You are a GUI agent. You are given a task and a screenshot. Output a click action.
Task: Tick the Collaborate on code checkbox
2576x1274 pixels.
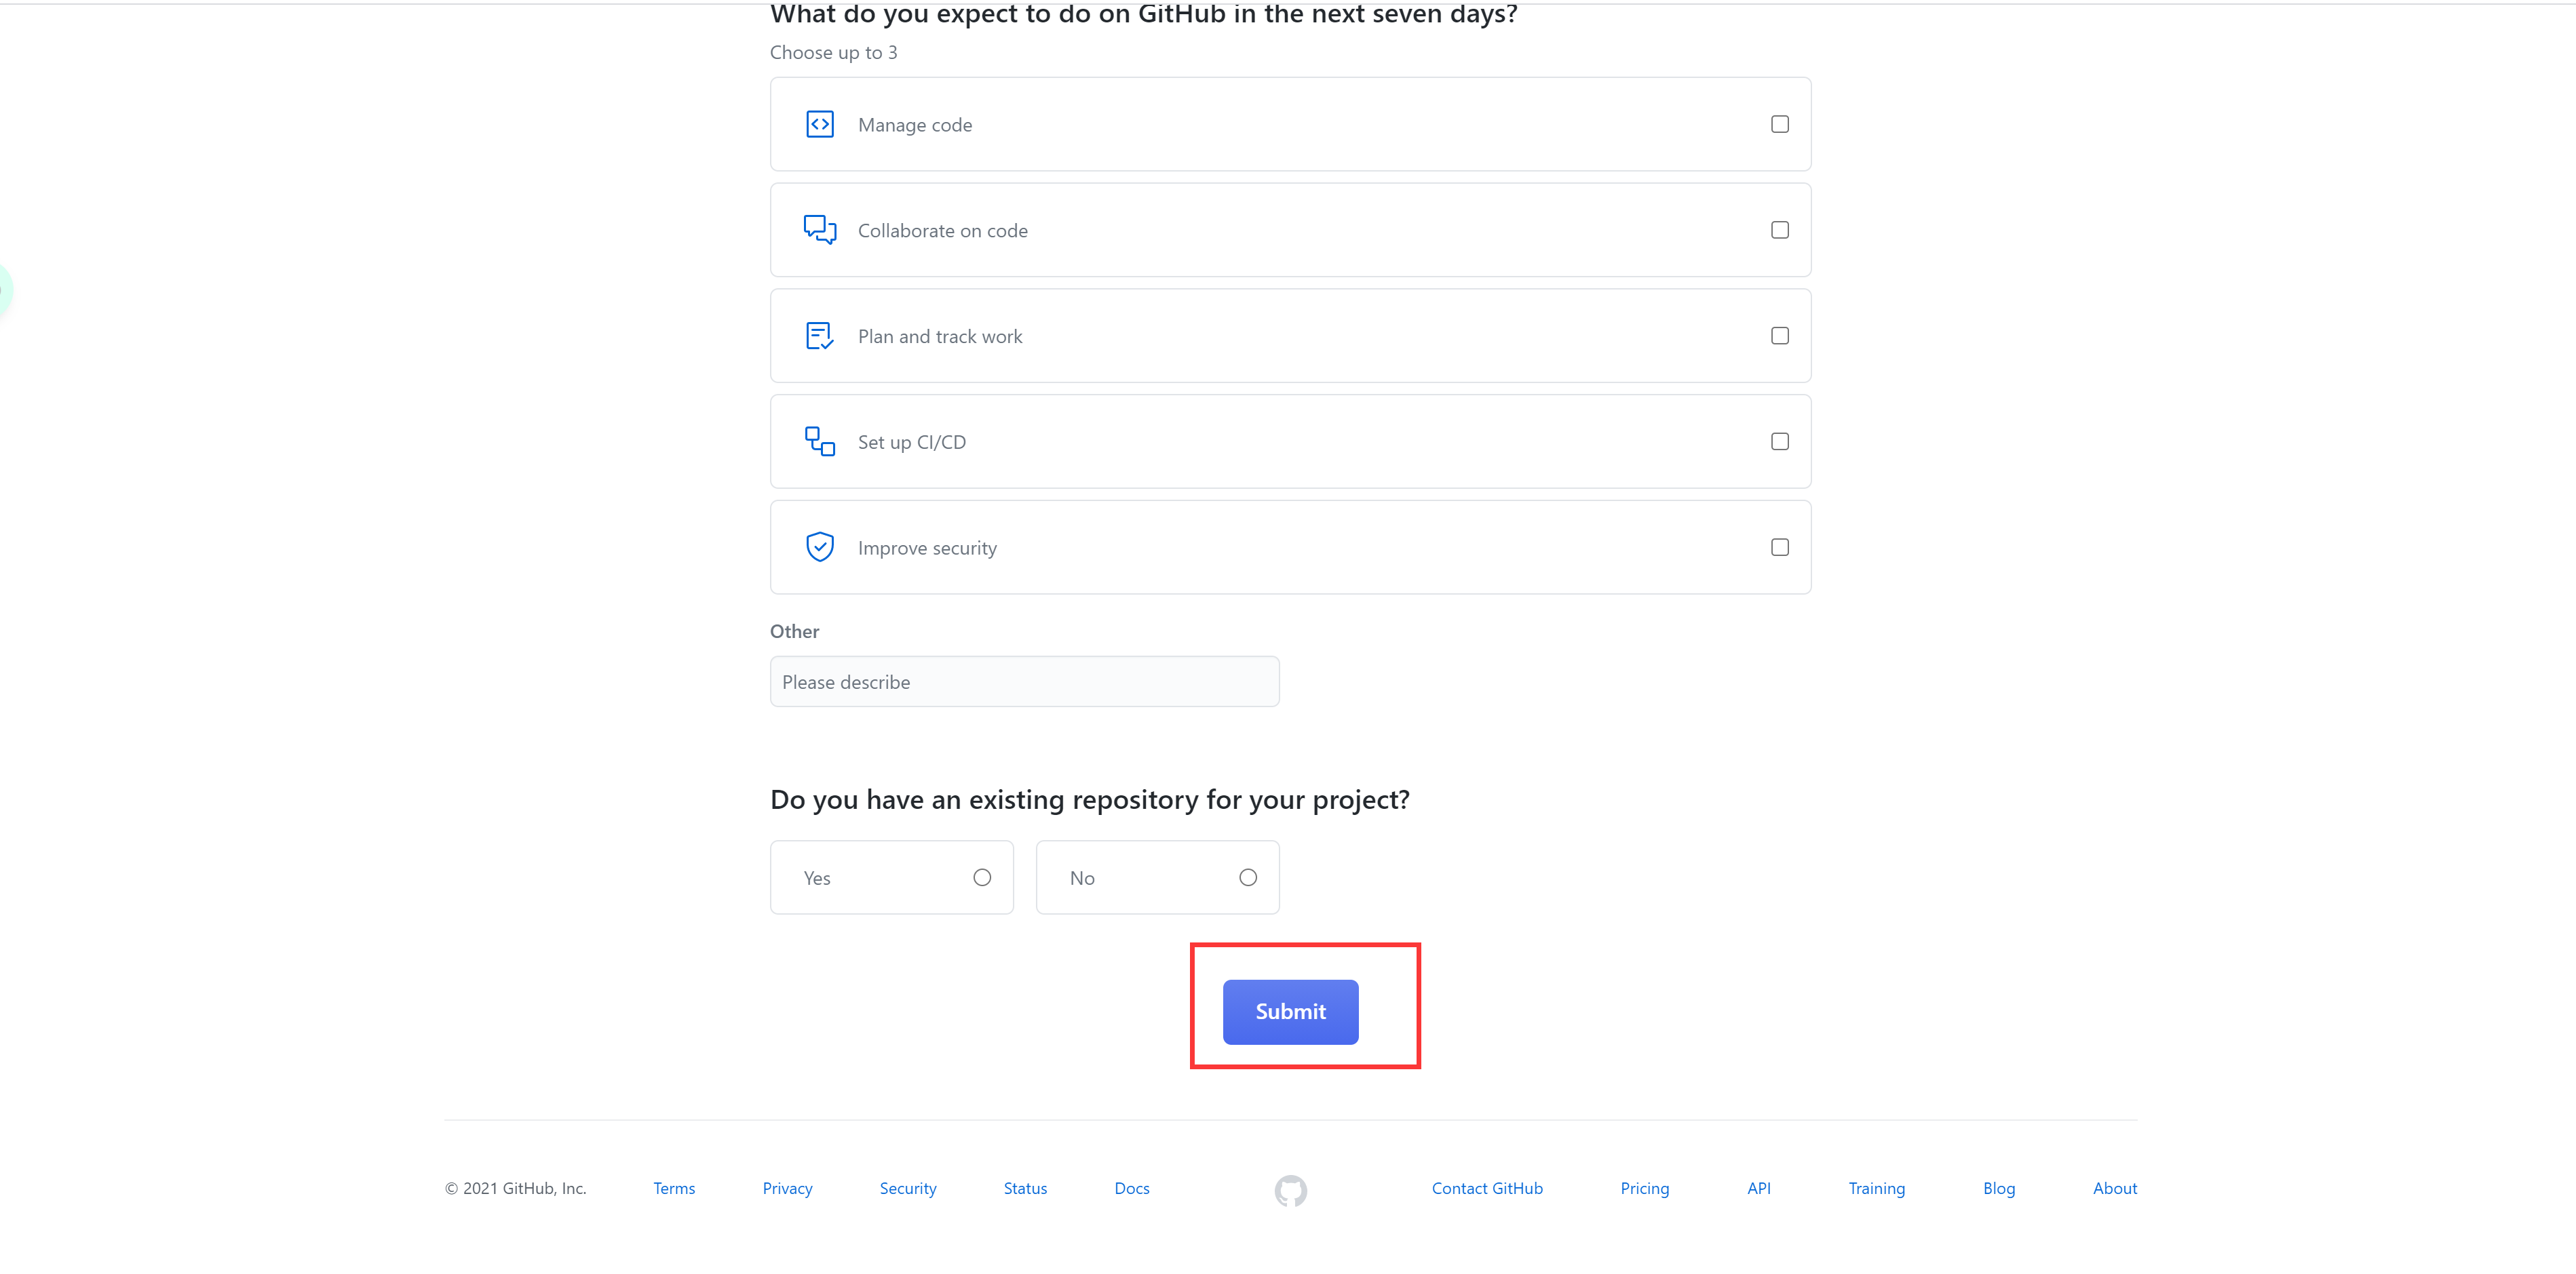[1779, 230]
